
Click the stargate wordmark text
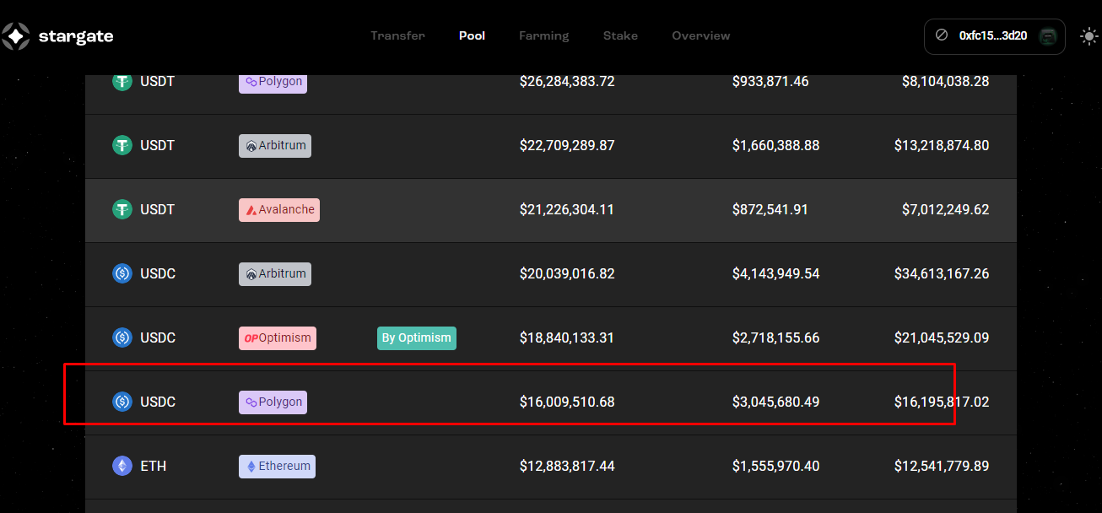tap(76, 36)
